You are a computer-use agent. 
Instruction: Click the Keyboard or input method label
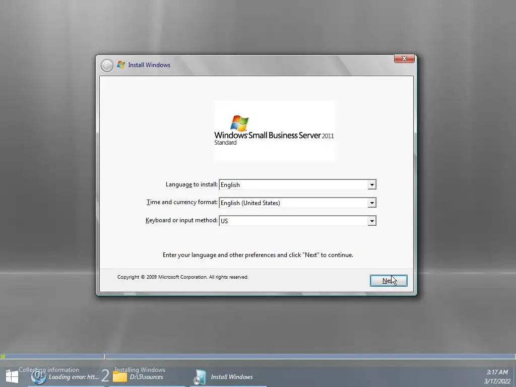(181, 220)
